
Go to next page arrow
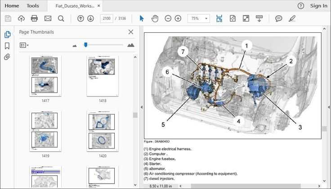(90, 18)
